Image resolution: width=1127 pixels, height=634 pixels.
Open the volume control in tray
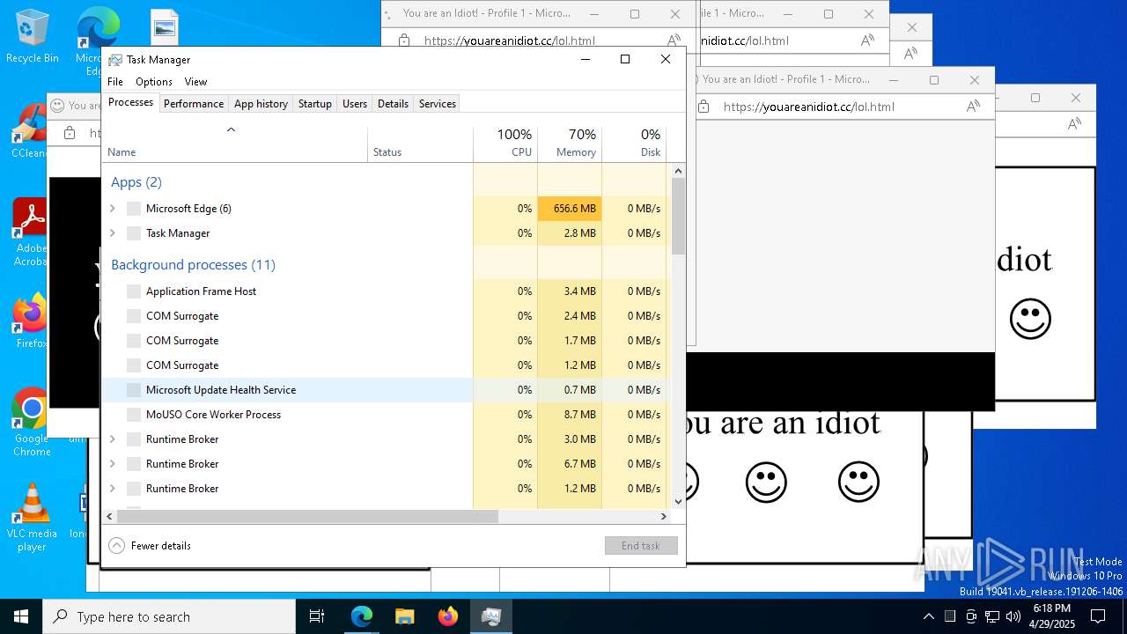click(1013, 616)
